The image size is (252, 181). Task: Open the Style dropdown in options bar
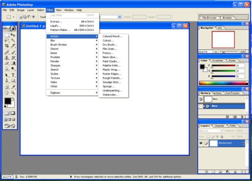tap(119, 17)
